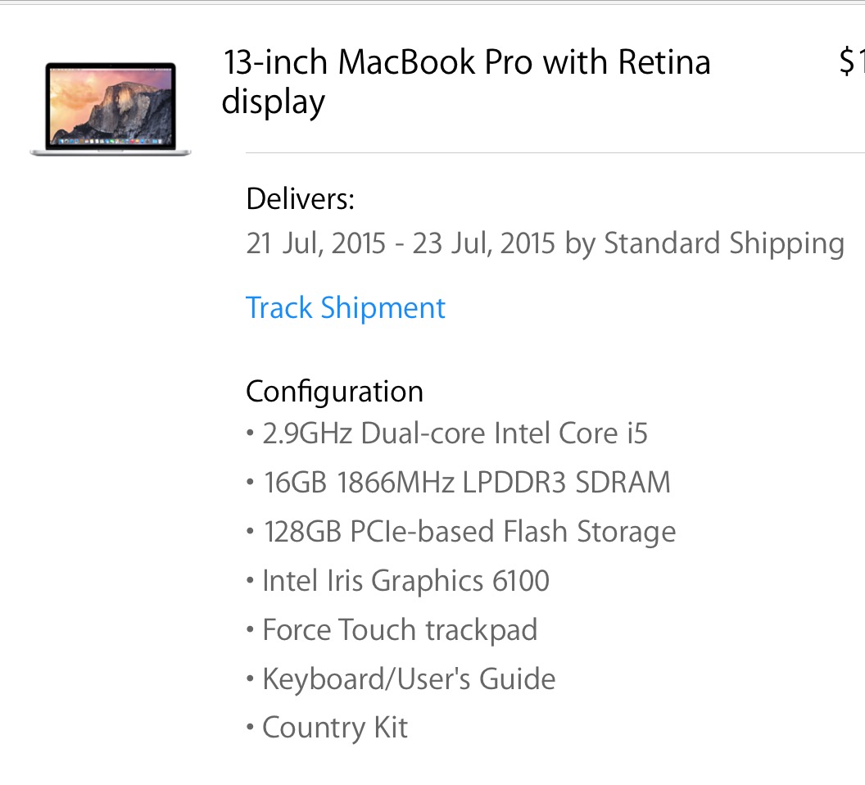Viewport: 865px width, 785px height.
Task: Open the Track Shipment link
Action: pos(346,308)
